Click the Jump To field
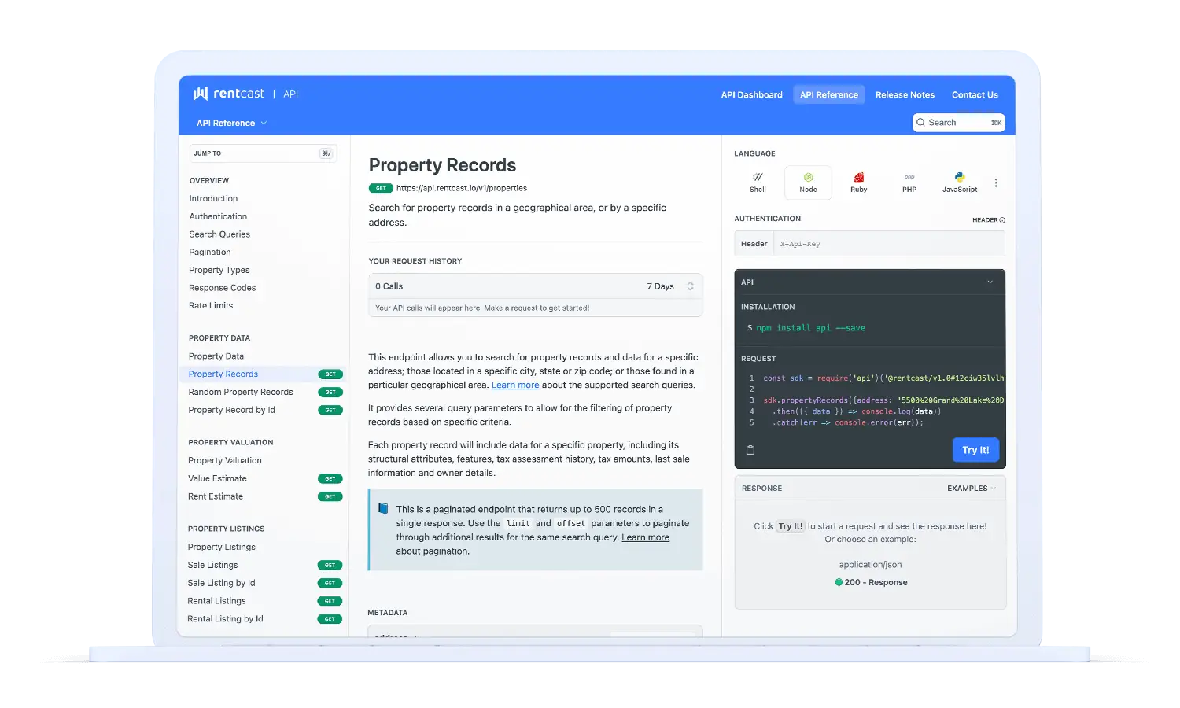1180x708 pixels. point(263,153)
